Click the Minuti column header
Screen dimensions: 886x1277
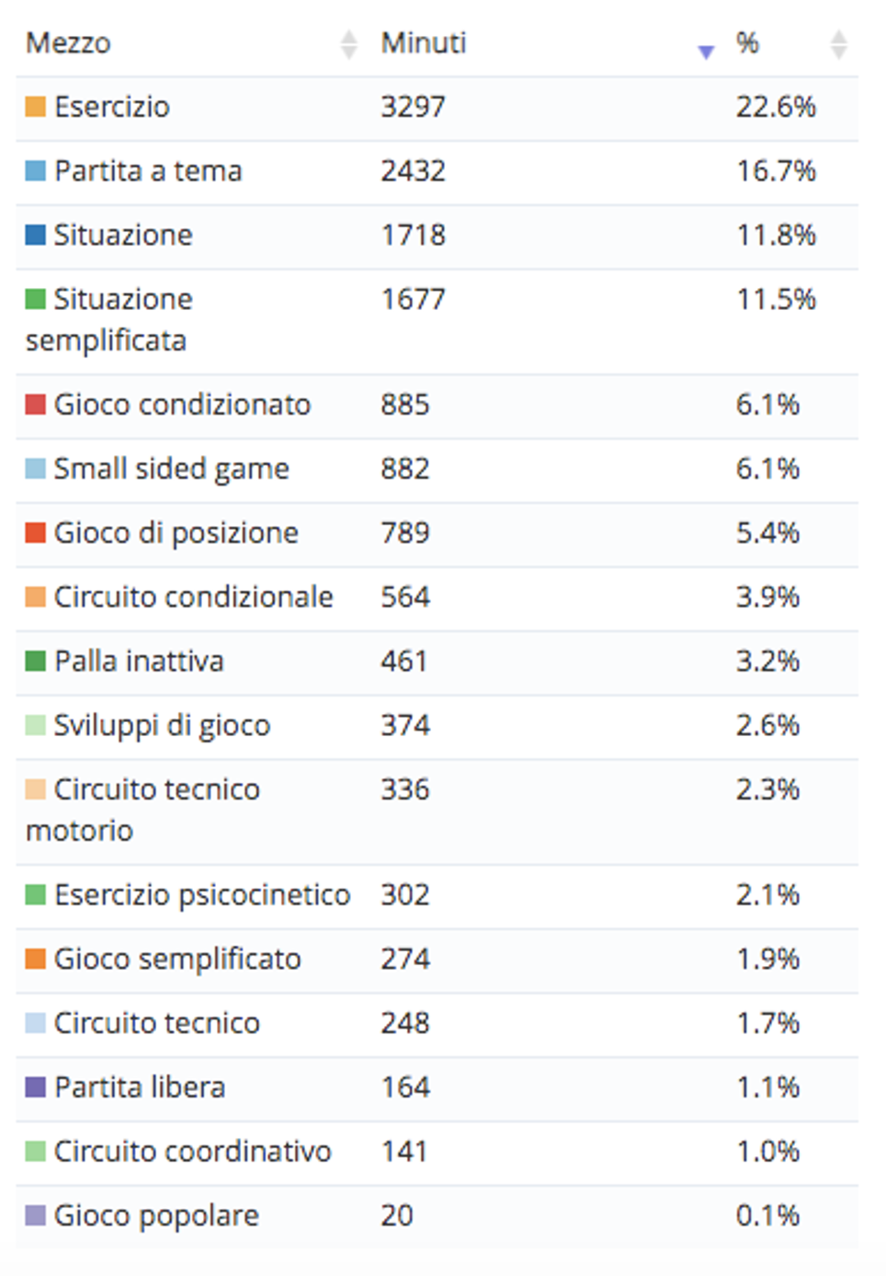tap(424, 43)
